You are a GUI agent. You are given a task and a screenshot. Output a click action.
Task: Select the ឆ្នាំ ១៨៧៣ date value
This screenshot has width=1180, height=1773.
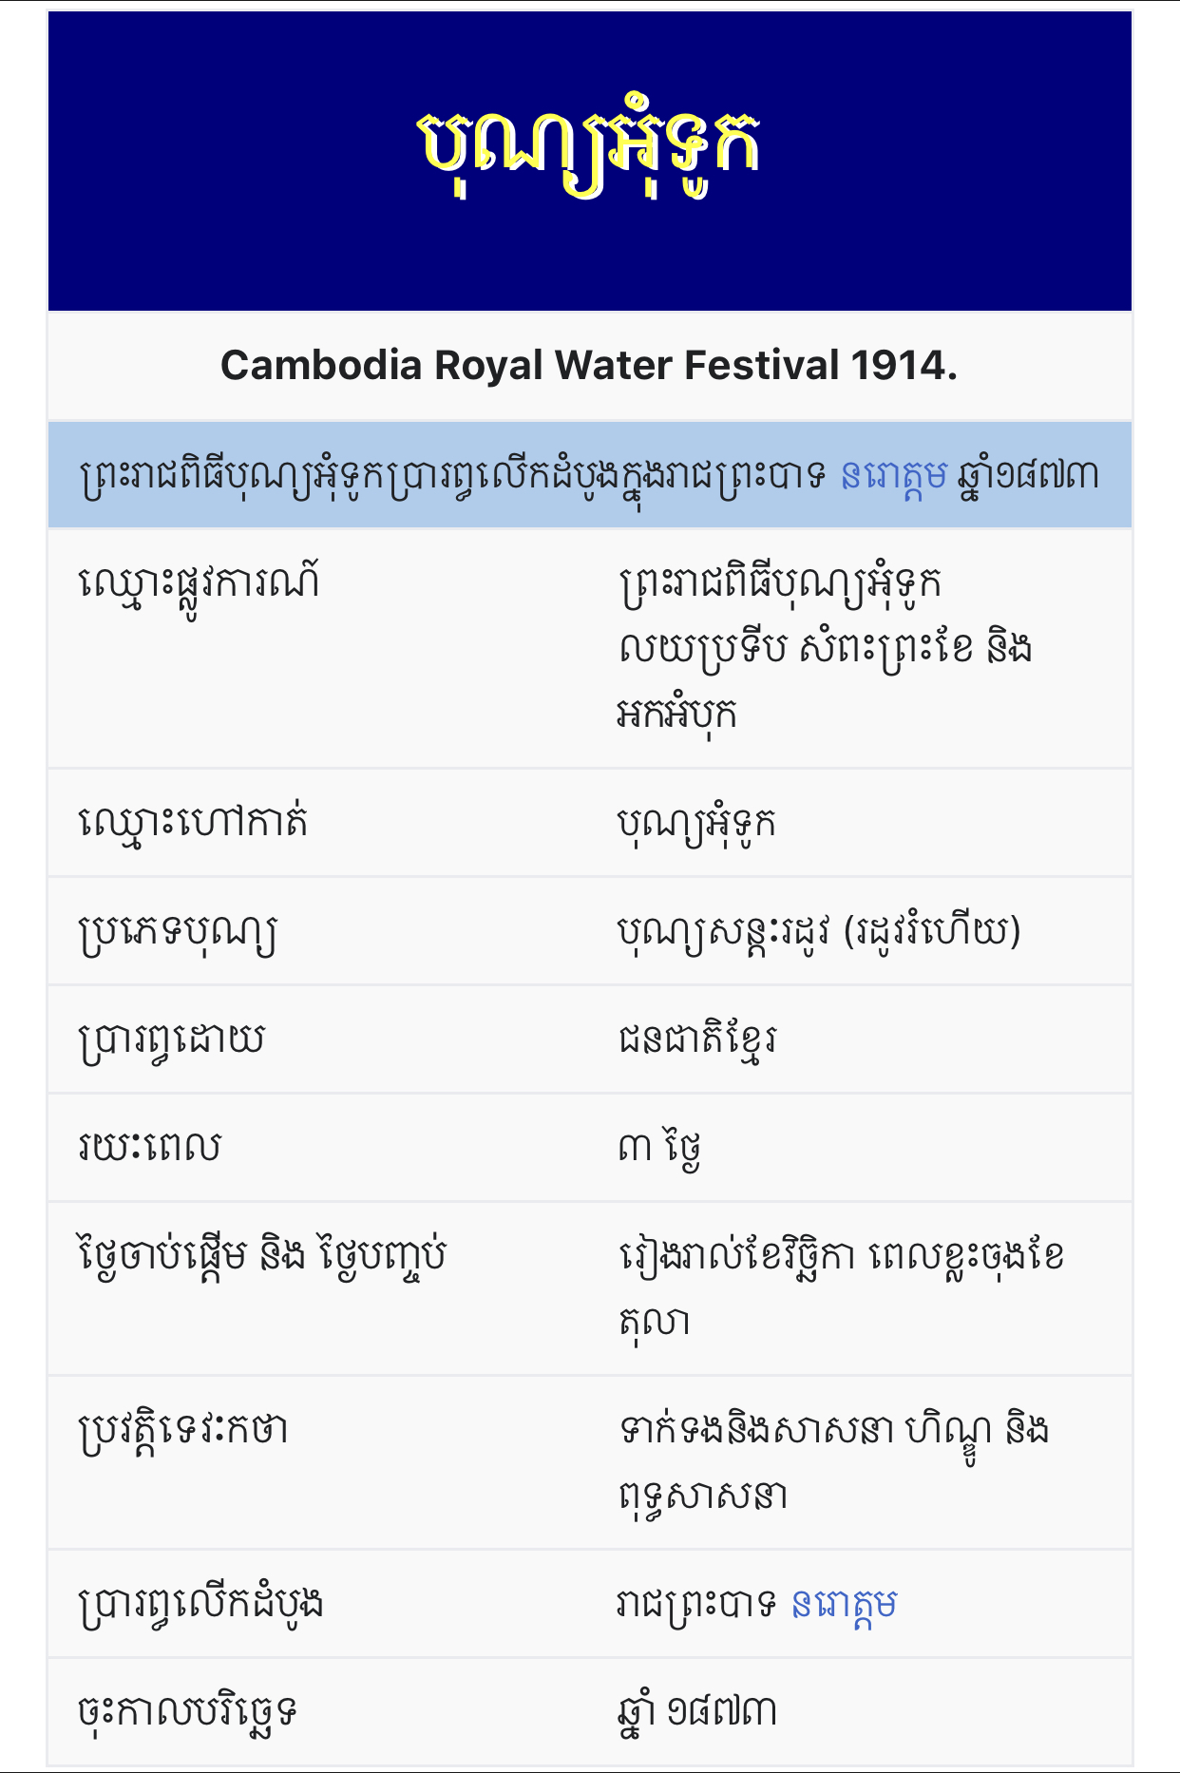(x=697, y=1712)
